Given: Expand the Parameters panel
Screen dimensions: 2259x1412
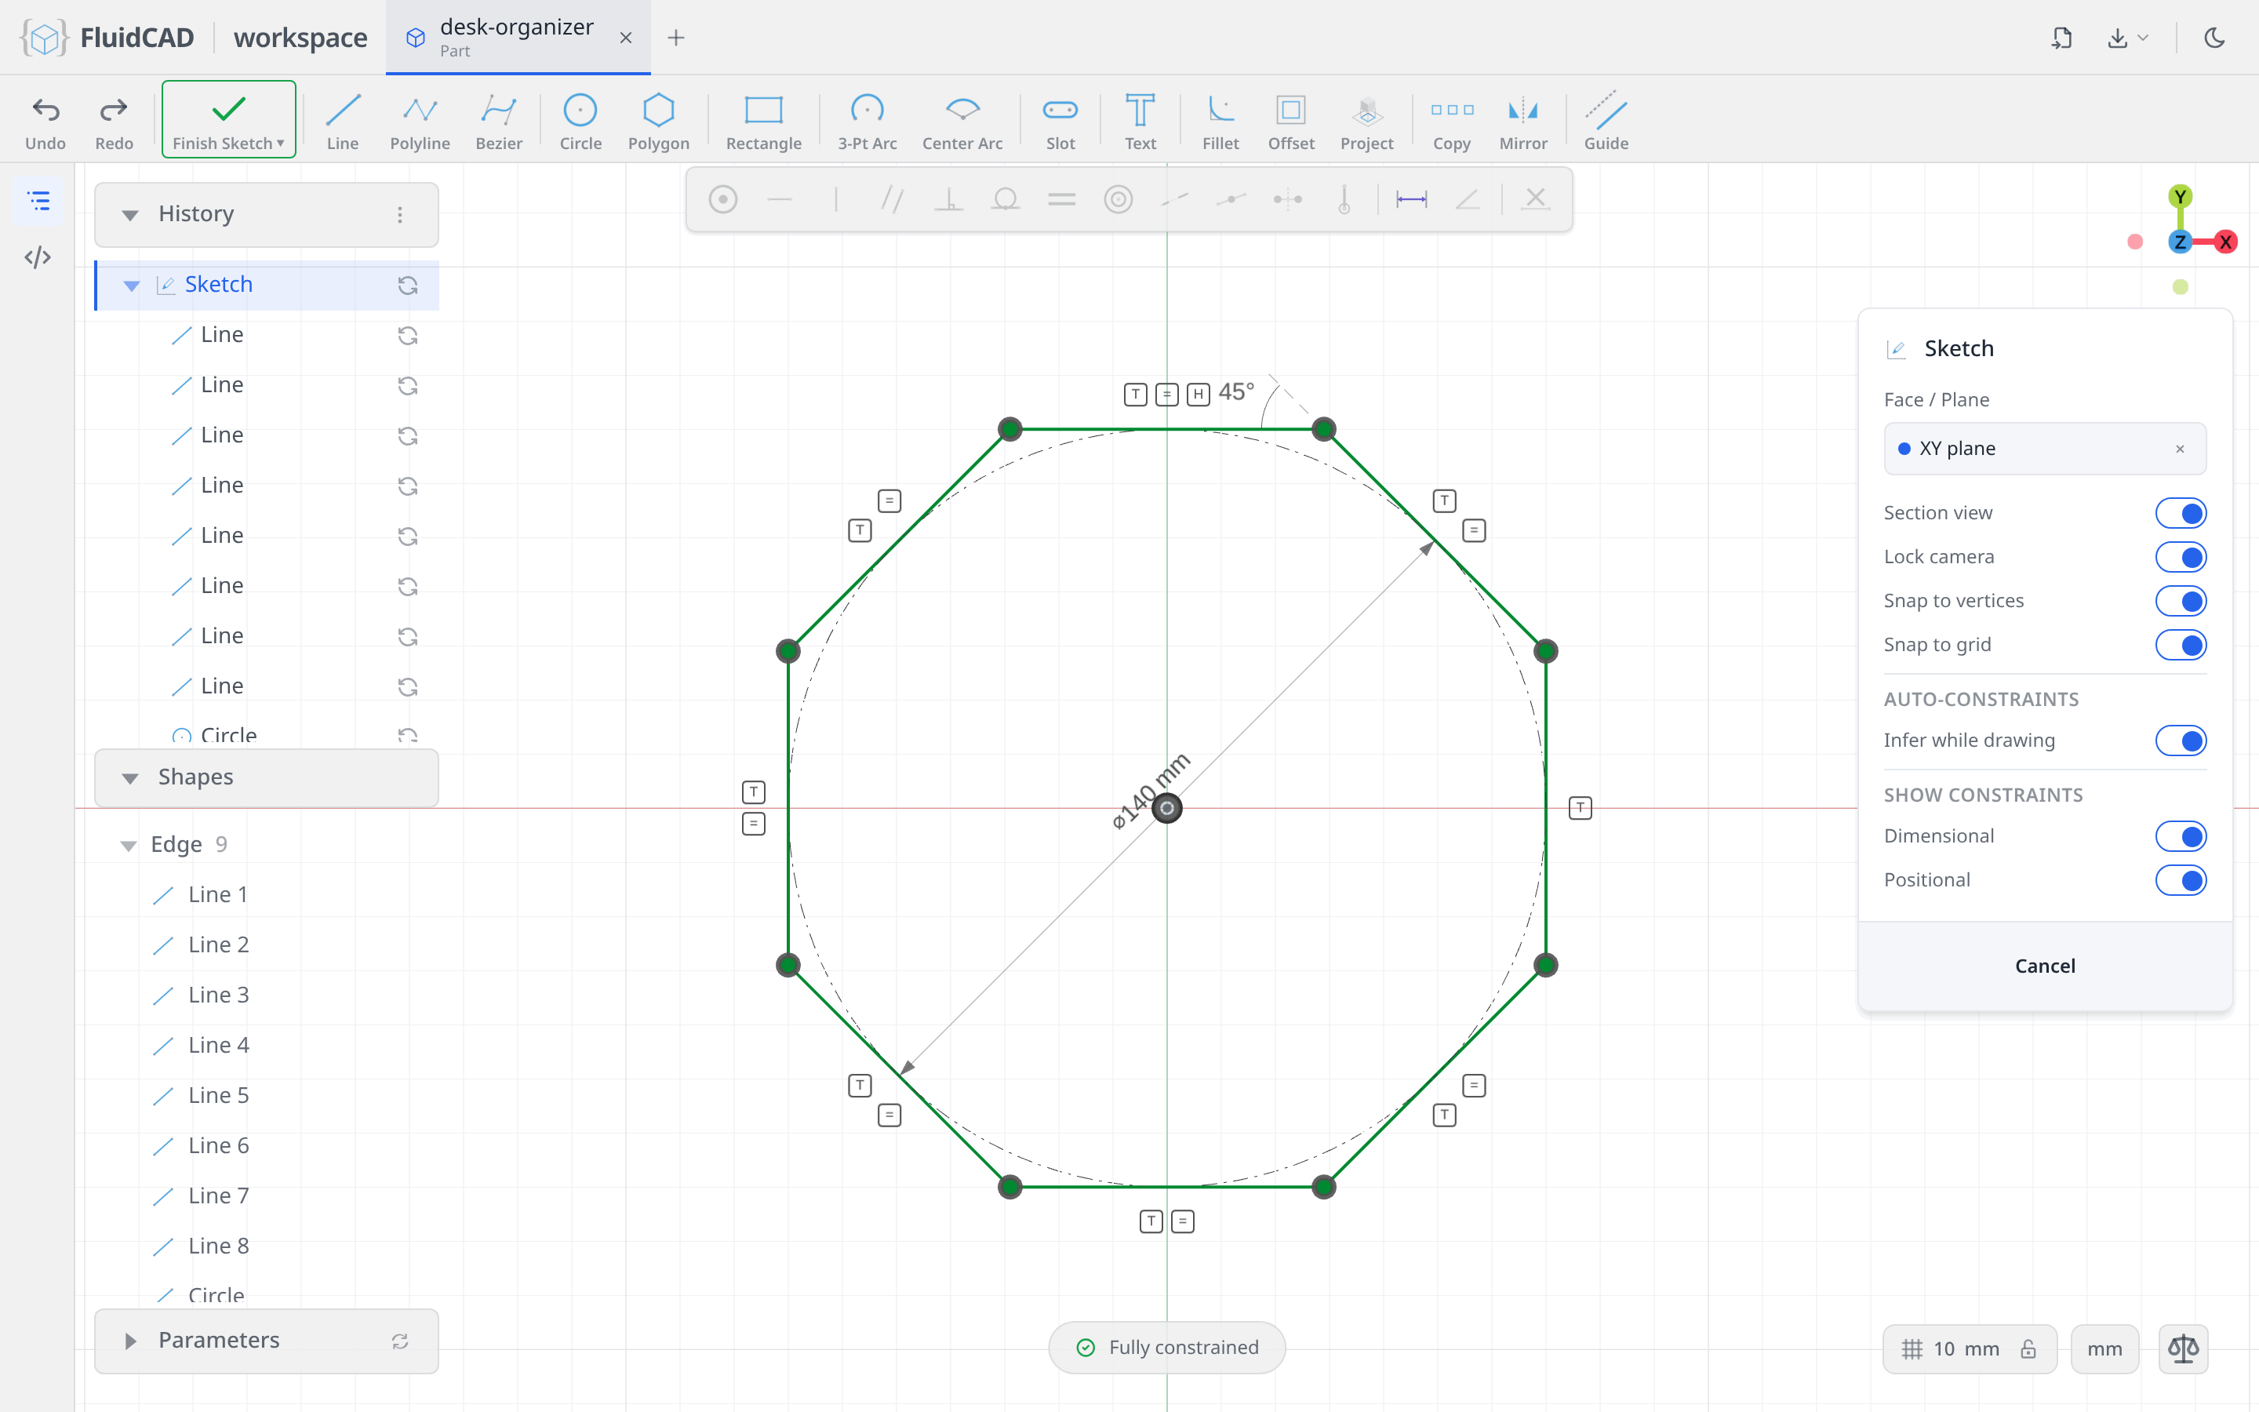Looking at the screenshot, I should click(129, 1341).
